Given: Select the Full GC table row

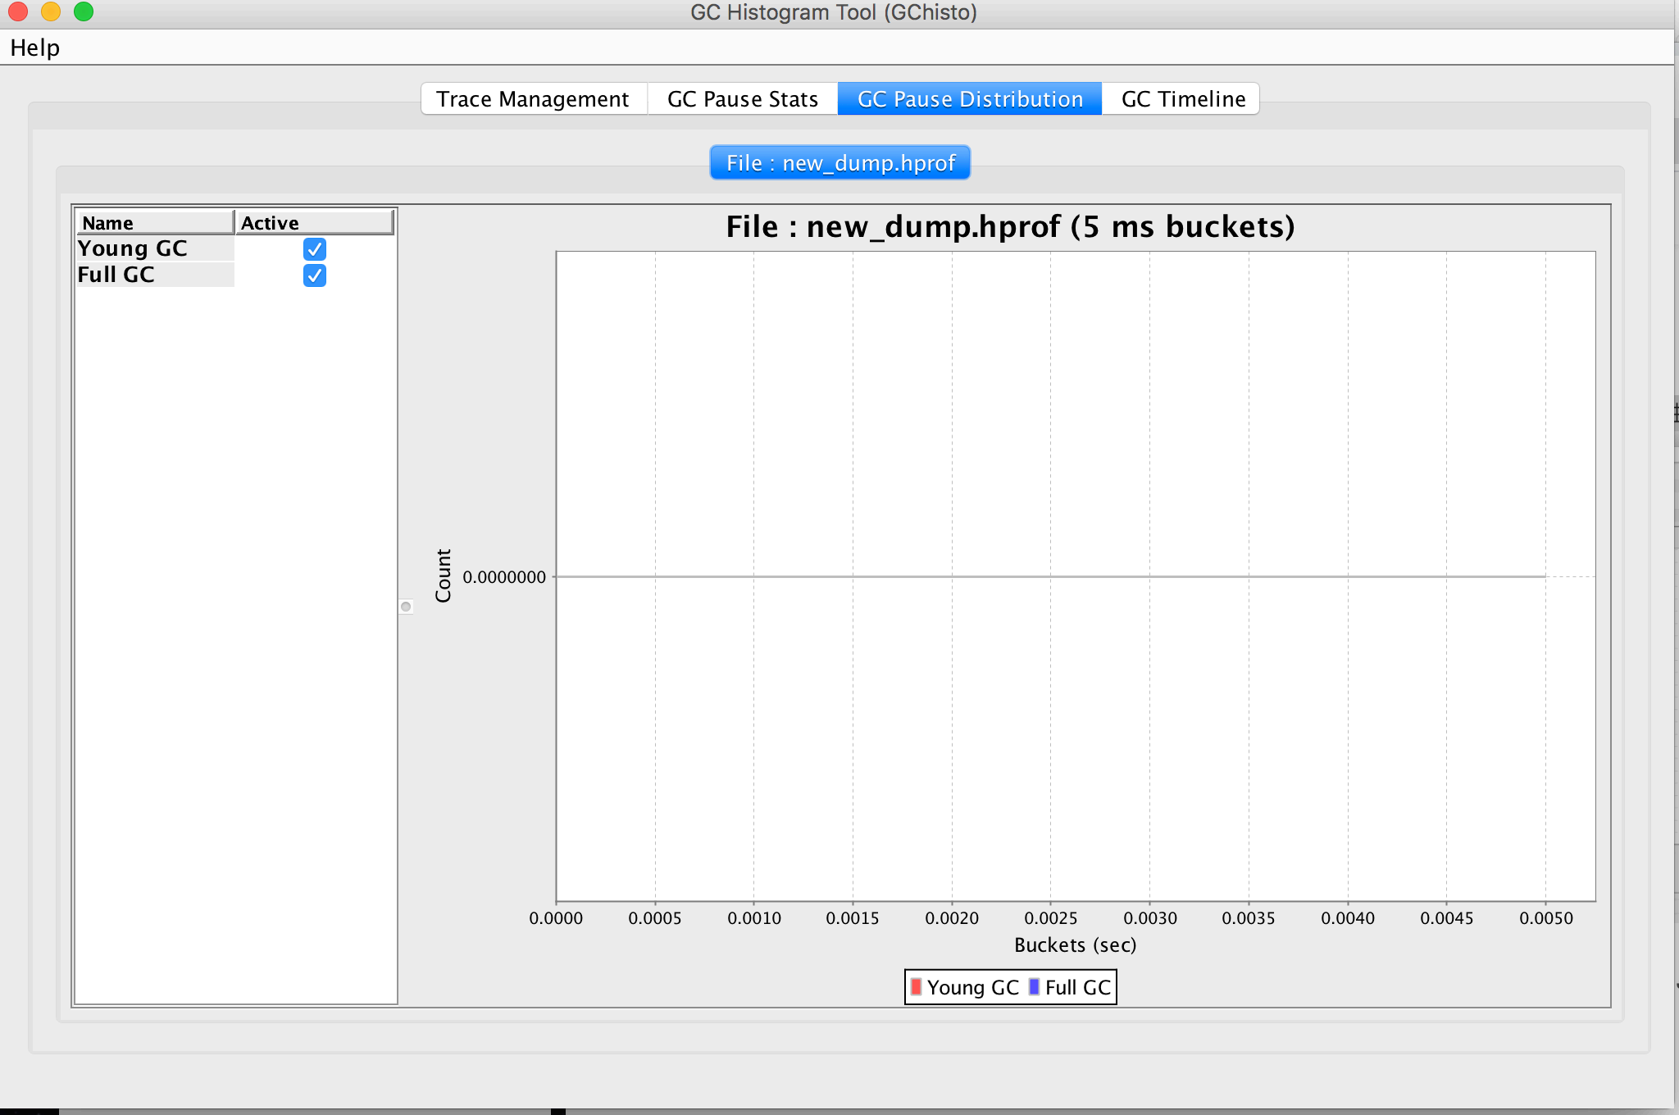Looking at the screenshot, I should click(154, 275).
